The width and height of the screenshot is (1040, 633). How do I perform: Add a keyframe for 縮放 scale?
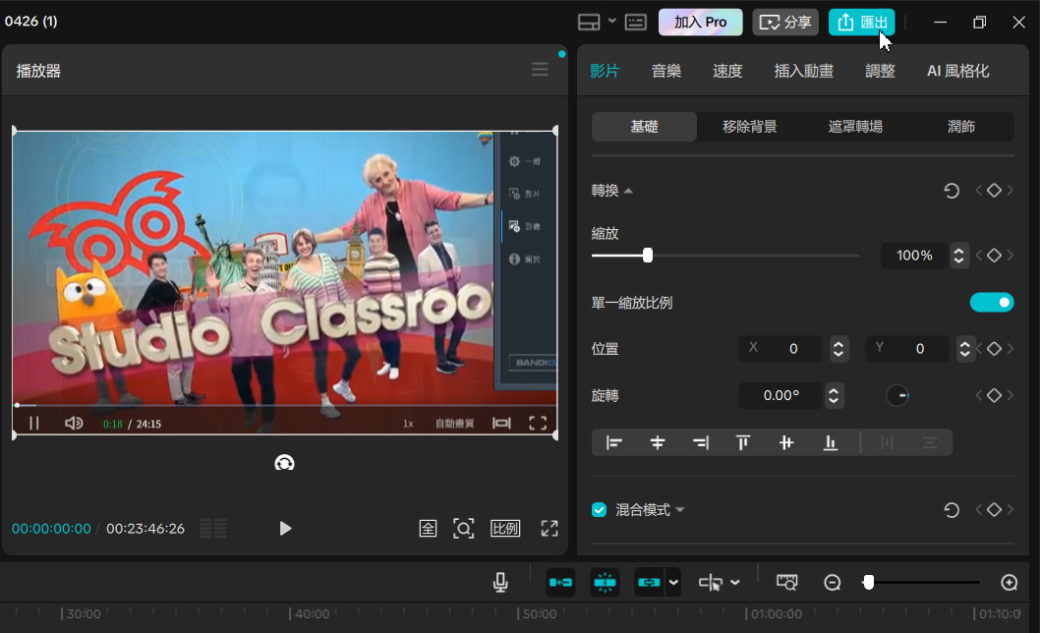coord(994,256)
